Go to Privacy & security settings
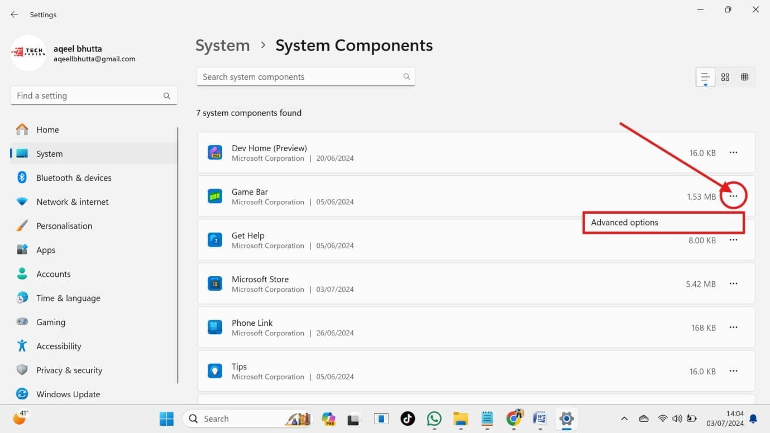770x433 pixels. point(69,370)
